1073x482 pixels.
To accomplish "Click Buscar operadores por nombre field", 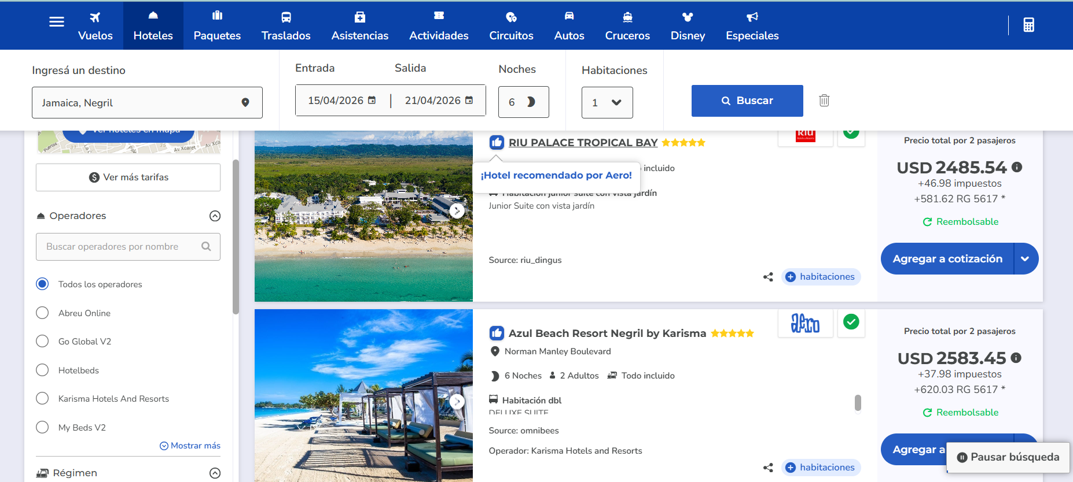I will [x=128, y=247].
